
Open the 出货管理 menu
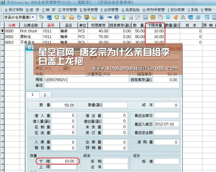coord(110,10)
